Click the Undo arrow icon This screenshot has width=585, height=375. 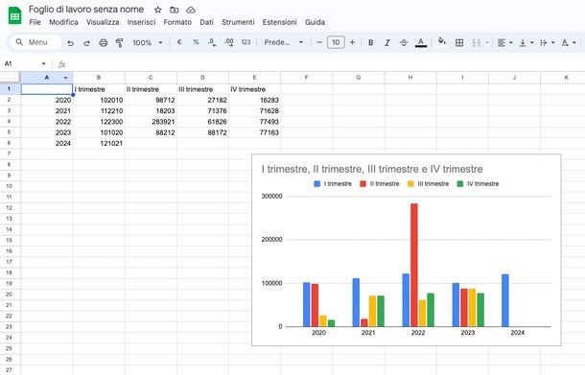[71, 43]
